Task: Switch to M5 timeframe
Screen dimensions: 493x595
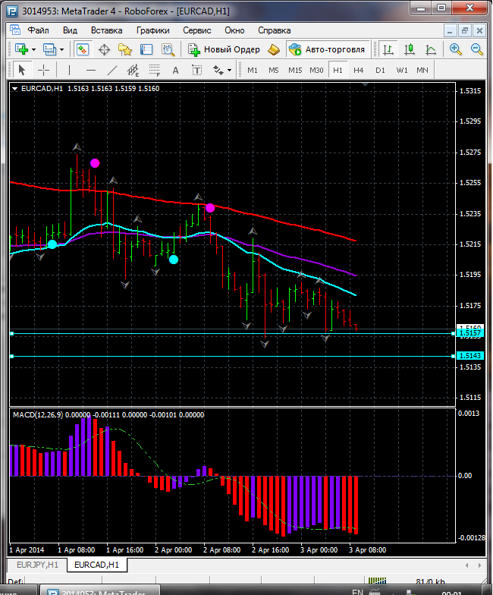Action: (x=273, y=70)
